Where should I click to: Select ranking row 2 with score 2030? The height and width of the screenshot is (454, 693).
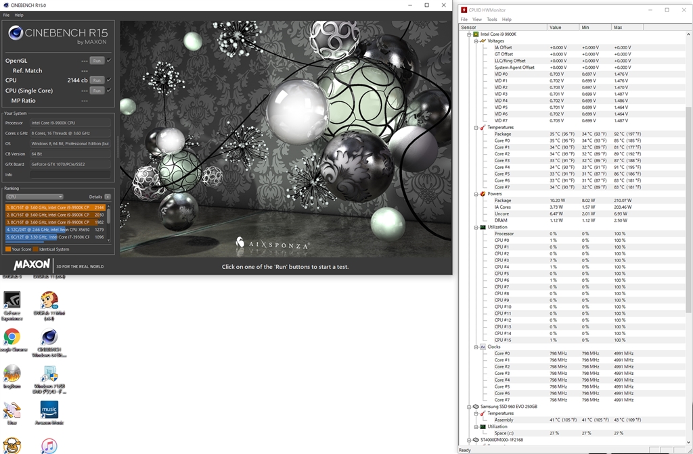point(55,215)
